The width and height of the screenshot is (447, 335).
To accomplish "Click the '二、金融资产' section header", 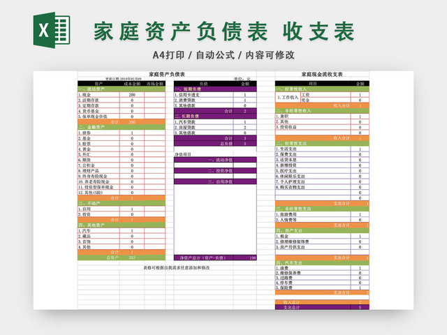I will 122,127.
